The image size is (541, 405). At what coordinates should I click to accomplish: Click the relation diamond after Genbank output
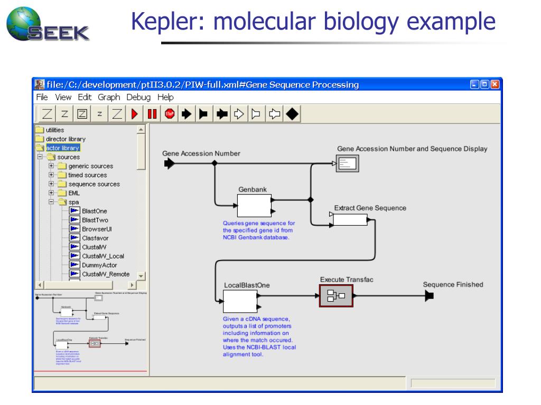coord(311,200)
